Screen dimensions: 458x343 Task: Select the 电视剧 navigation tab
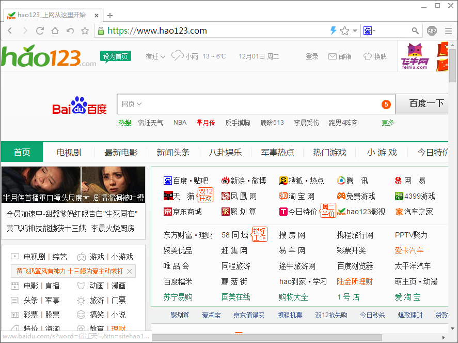pyautogui.click(x=69, y=152)
